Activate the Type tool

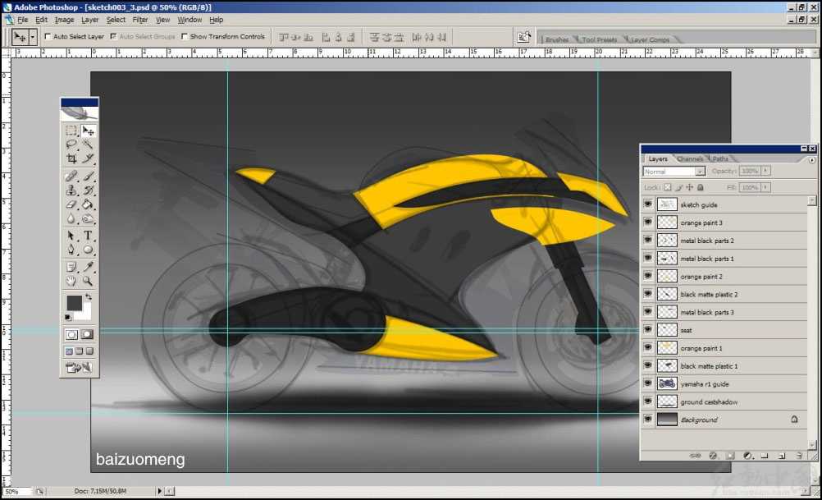click(88, 236)
